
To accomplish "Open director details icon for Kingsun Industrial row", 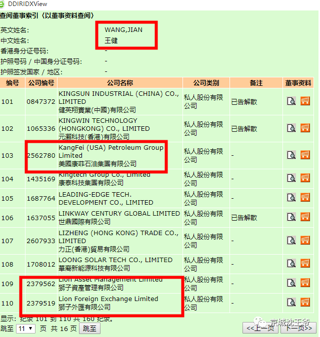I will pyautogui.click(x=291, y=101).
